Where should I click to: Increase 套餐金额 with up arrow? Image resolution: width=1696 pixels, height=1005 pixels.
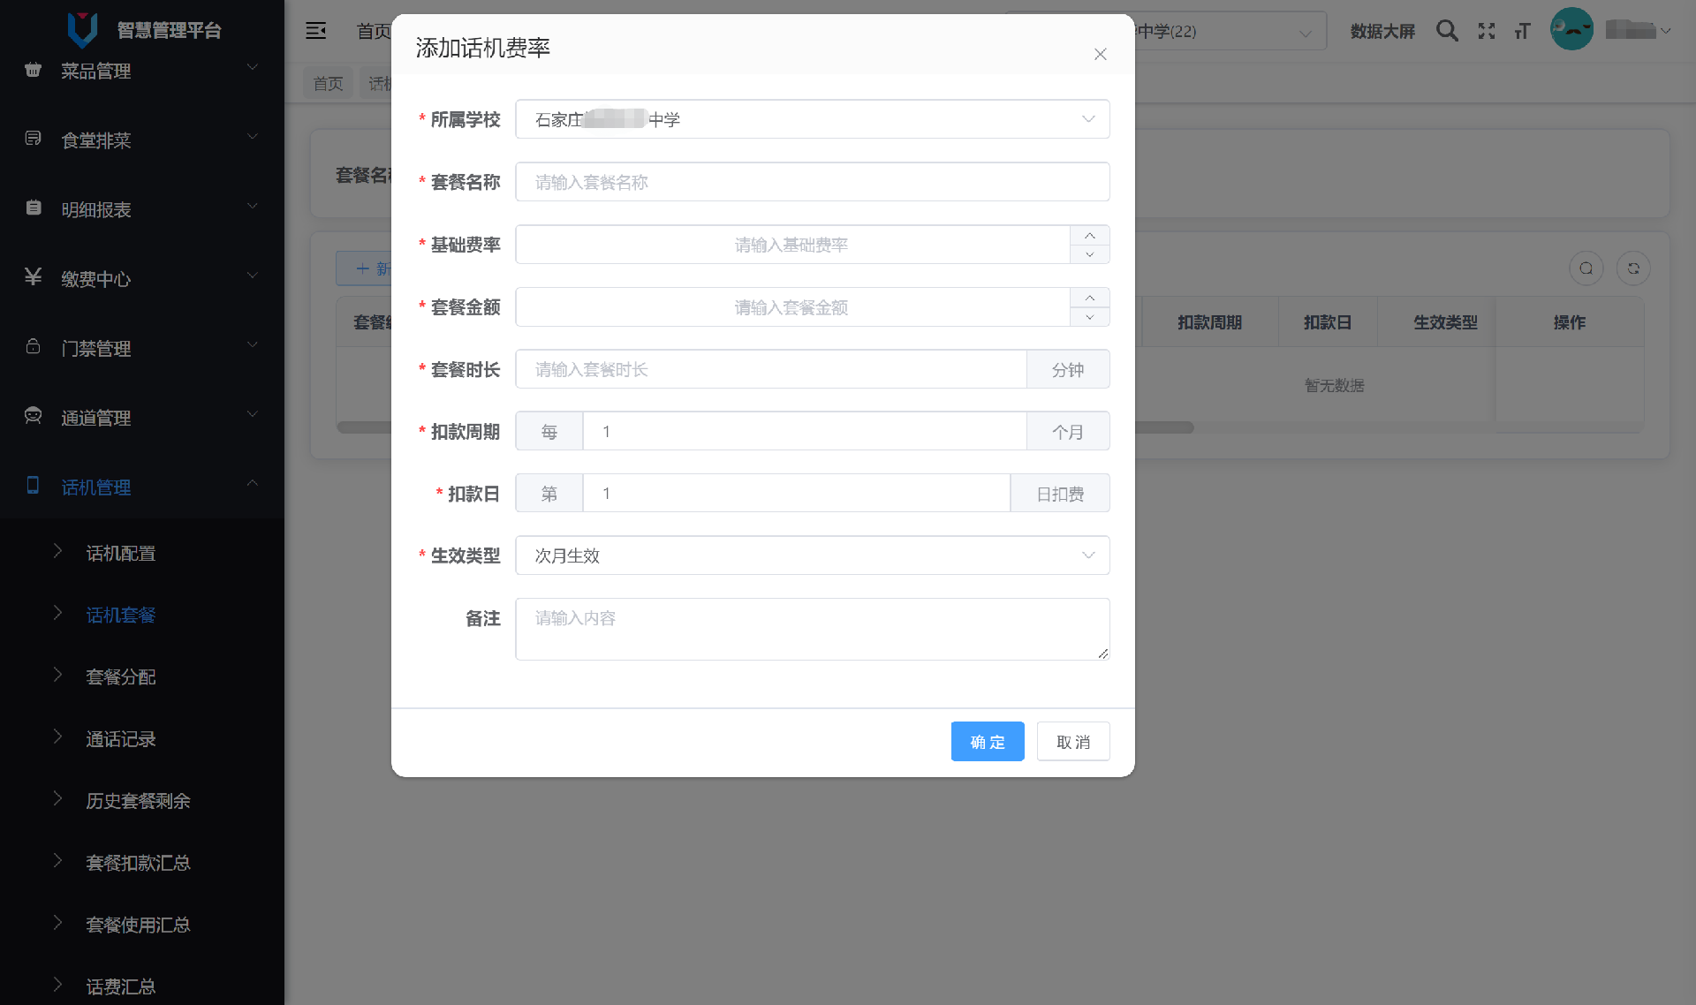coord(1089,298)
